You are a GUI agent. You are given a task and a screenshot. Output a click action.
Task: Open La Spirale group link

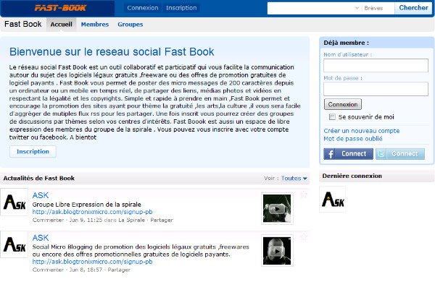pyautogui.click(x=131, y=220)
